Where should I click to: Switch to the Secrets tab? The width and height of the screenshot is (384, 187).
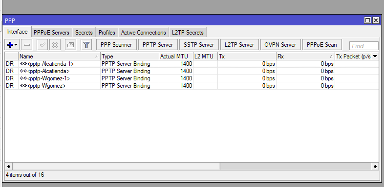(x=84, y=33)
